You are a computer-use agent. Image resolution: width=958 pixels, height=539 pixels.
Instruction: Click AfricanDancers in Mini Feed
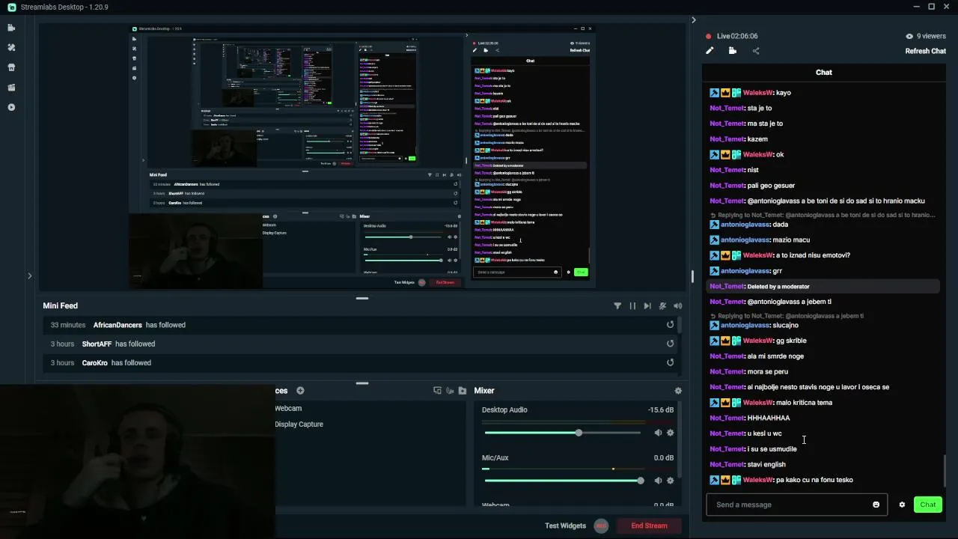(118, 325)
